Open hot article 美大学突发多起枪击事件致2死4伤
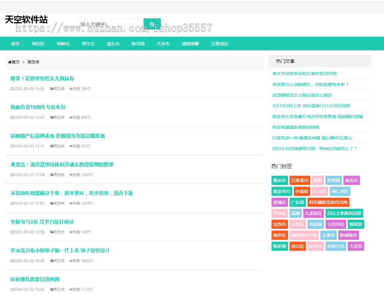 point(305,73)
